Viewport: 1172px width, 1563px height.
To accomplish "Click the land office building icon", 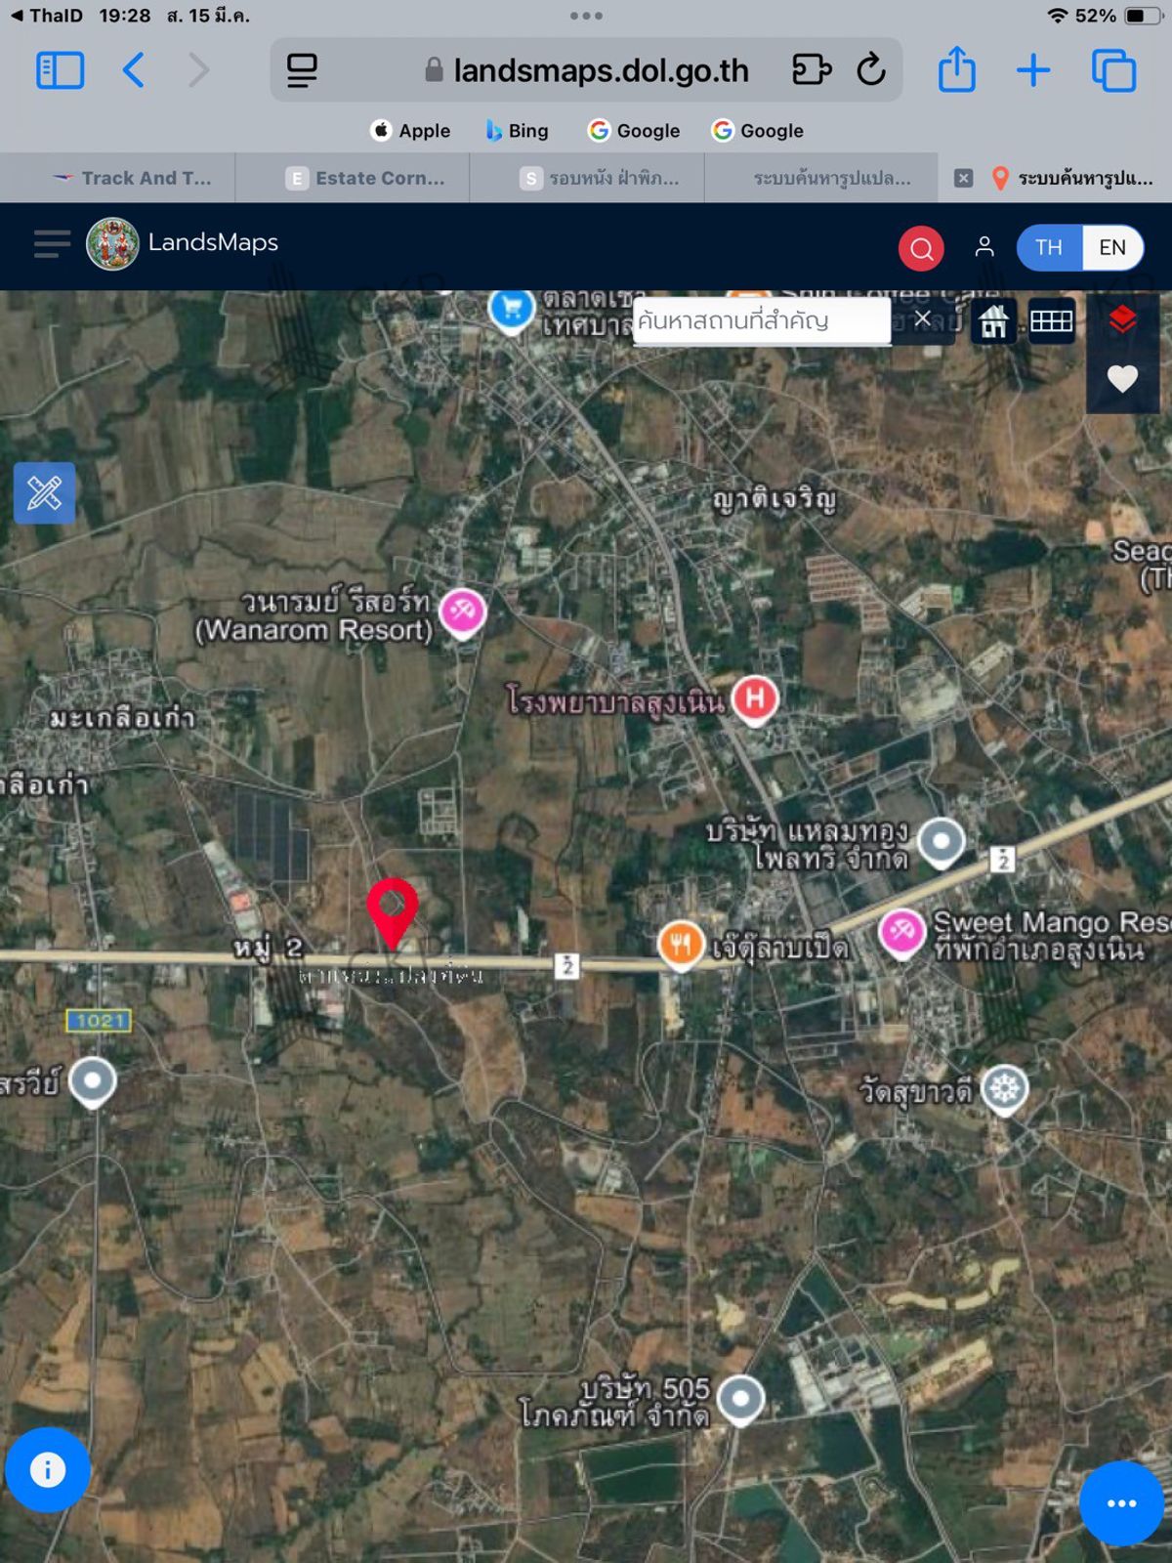I will (x=993, y=321).
